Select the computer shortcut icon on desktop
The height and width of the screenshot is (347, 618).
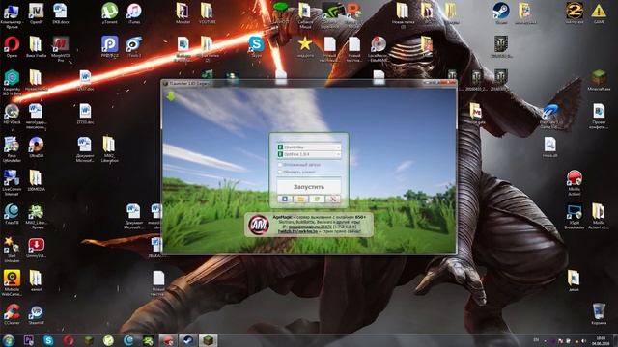click(12, 15)
